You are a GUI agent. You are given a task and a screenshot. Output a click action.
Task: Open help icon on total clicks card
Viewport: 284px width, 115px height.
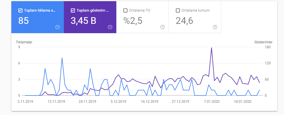click(58, 27)
